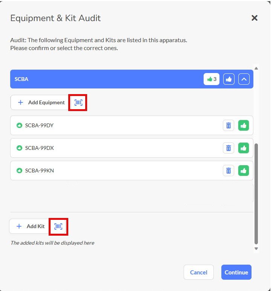Viewport: 273px width, 291px height.
Task: Click scrollbar down arrow
Action: (256, 248)
